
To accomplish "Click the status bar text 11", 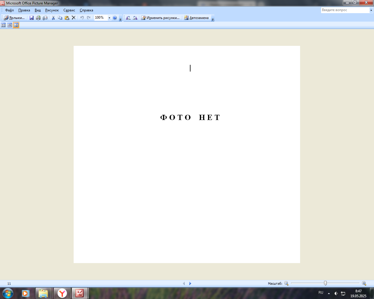I will [9, 284].
